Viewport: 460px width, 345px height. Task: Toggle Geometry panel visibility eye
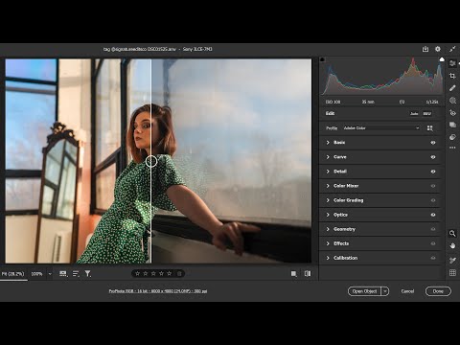coord(433,229)
